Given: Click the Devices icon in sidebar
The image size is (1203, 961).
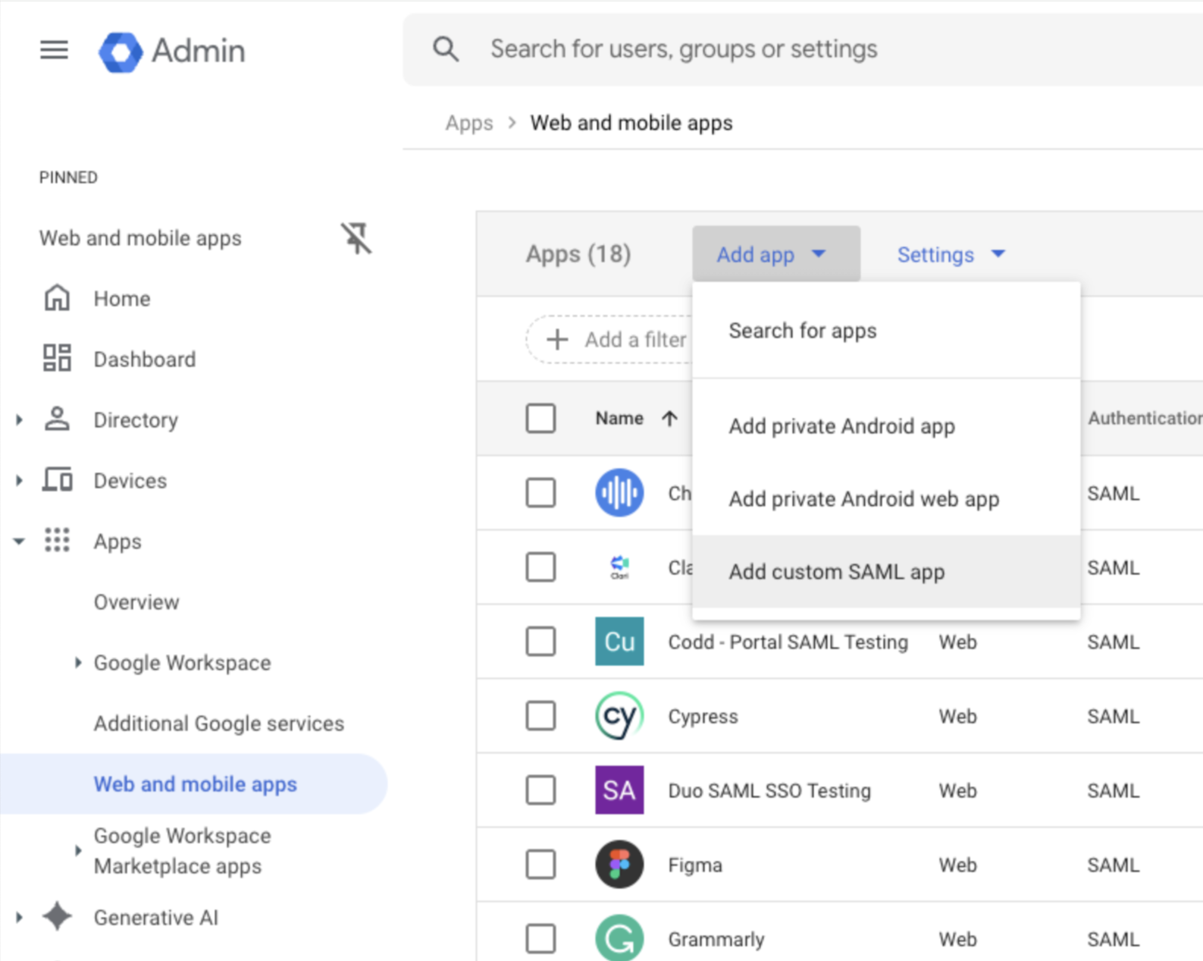Looking at the screenshot, I should click(57, 480).
